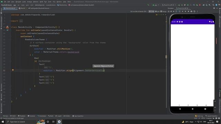Rotate emulator left icon

176,11
